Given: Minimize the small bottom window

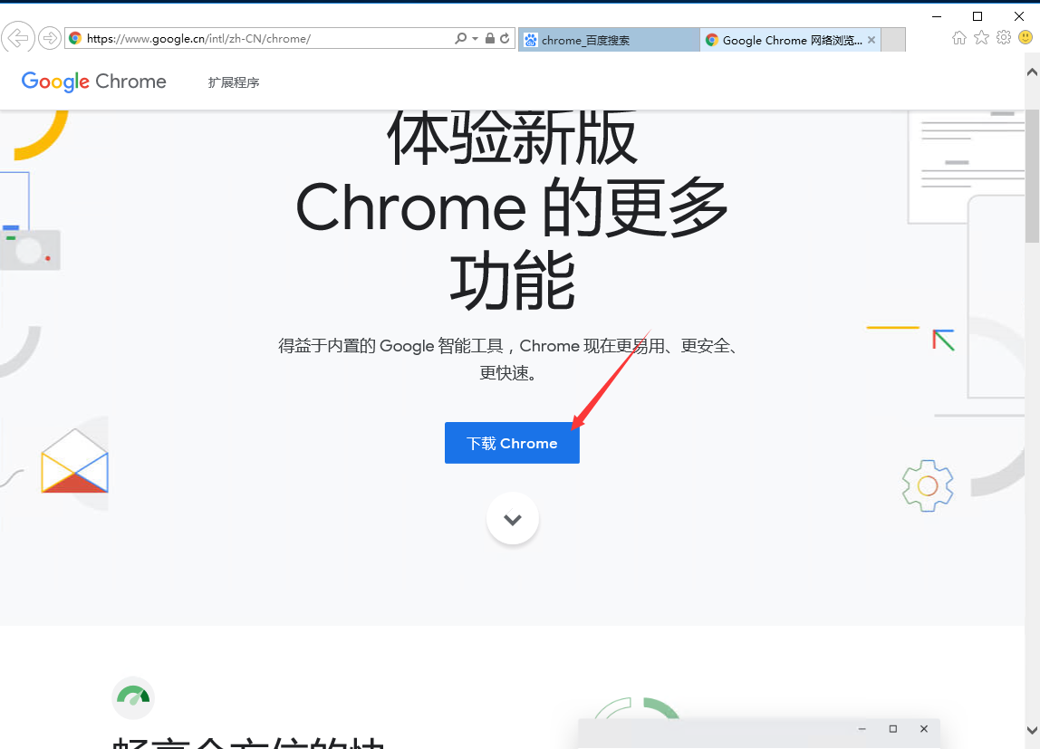Looking at the screenshot, I should [x=862, y=728].
